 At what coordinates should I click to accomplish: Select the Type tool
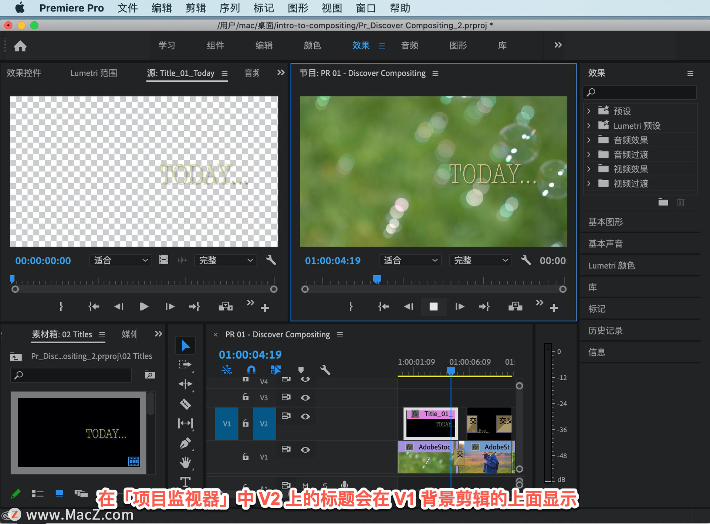[185, 482]
